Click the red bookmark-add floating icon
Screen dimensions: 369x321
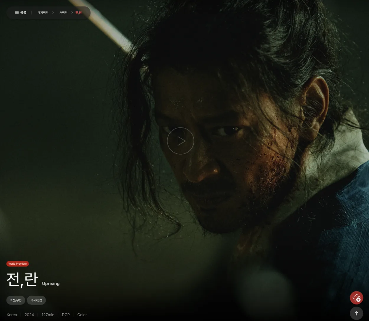pyautogui.click(x=357, y=298)
